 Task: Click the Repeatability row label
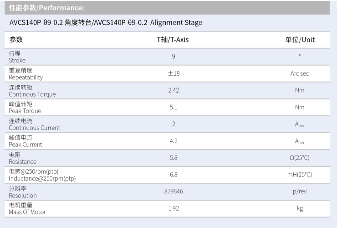(x=26, y=74)
